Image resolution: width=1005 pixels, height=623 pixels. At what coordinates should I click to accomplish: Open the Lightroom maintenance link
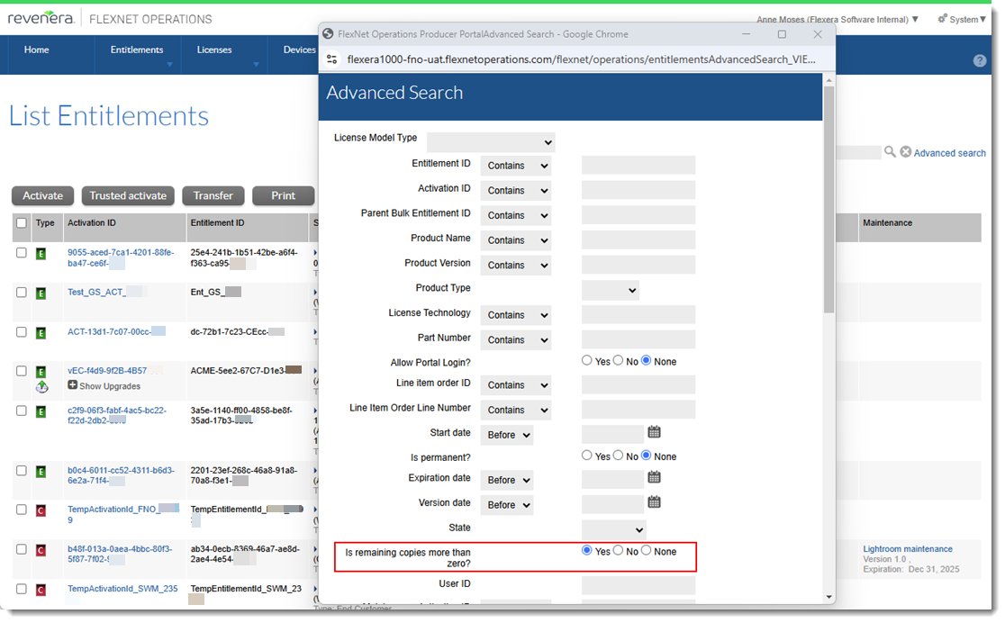pos(907,548)
